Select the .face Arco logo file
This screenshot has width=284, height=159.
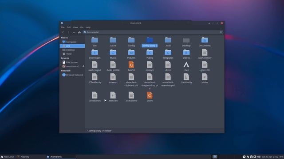tap(186, 66)
